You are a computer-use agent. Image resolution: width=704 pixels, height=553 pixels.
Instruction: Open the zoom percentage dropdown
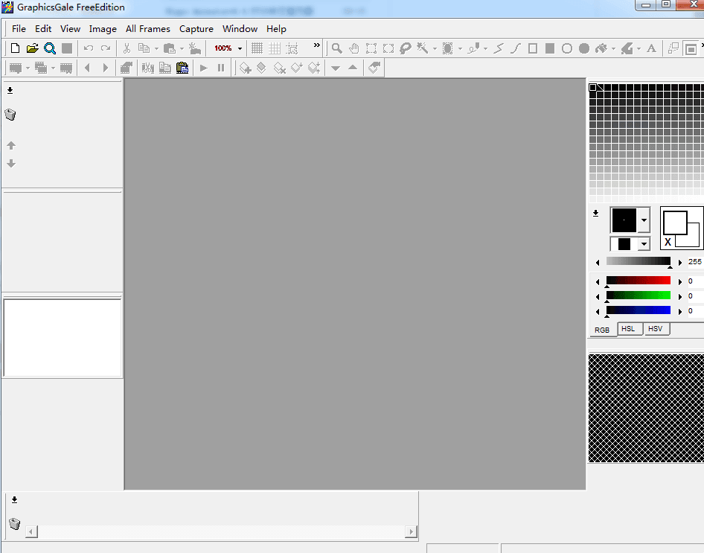240,48
